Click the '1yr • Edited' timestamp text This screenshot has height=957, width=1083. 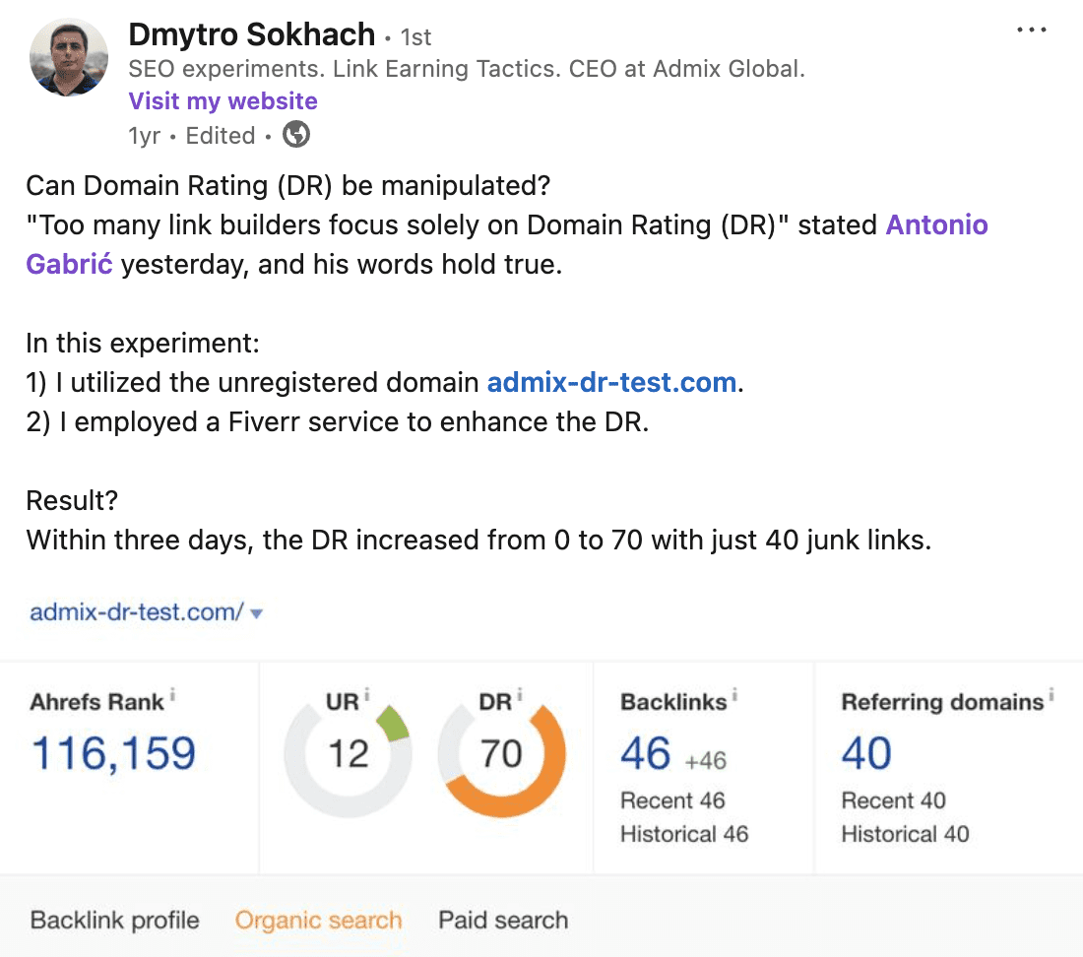click(x=192, y=135)
